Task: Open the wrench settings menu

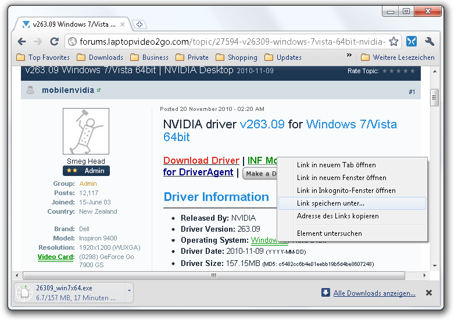Action: pos(430,41)
